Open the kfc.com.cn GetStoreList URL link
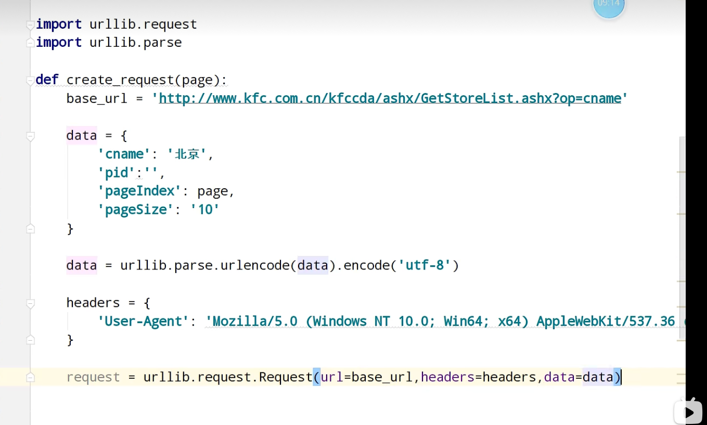Screen dimensions: 707x425 click(390, 98)
